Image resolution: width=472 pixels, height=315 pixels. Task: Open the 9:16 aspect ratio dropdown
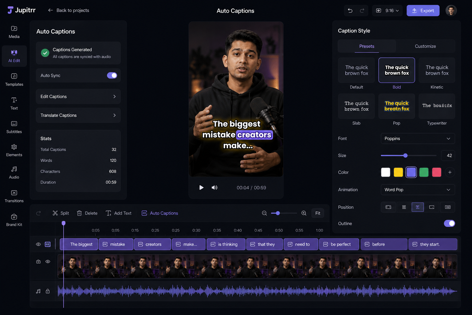[x=387, y=10]
